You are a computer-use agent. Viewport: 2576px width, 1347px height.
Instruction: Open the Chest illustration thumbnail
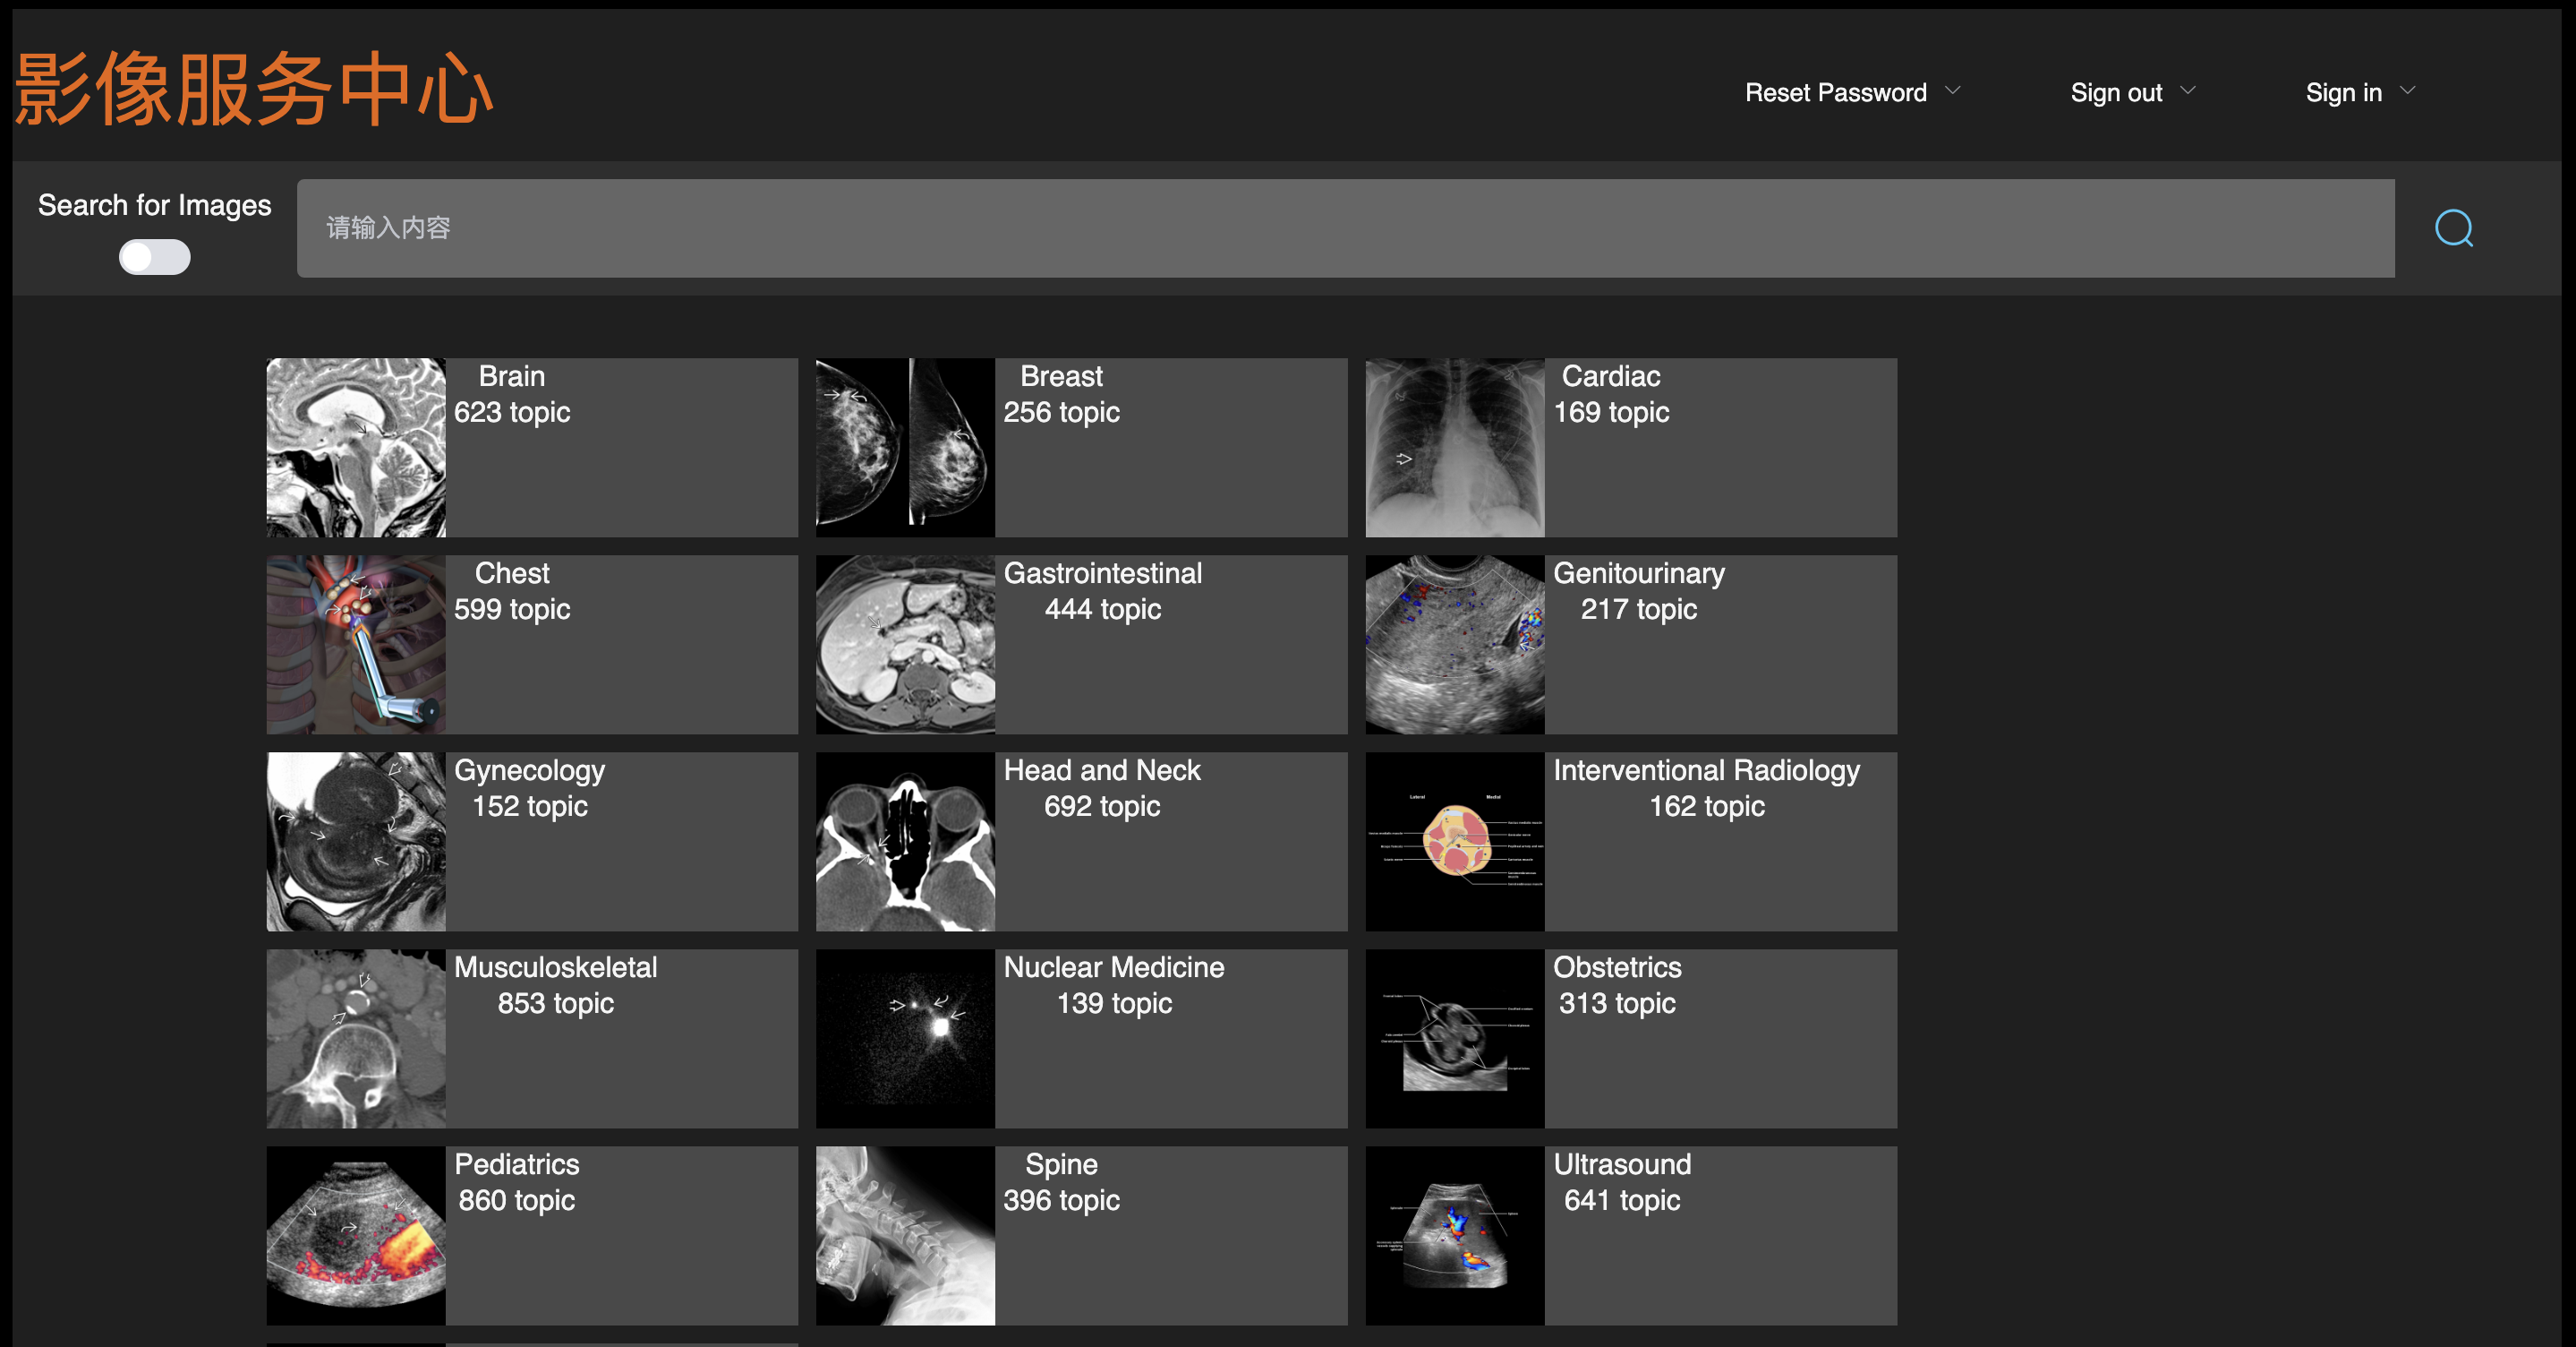(x=356, y=645)
